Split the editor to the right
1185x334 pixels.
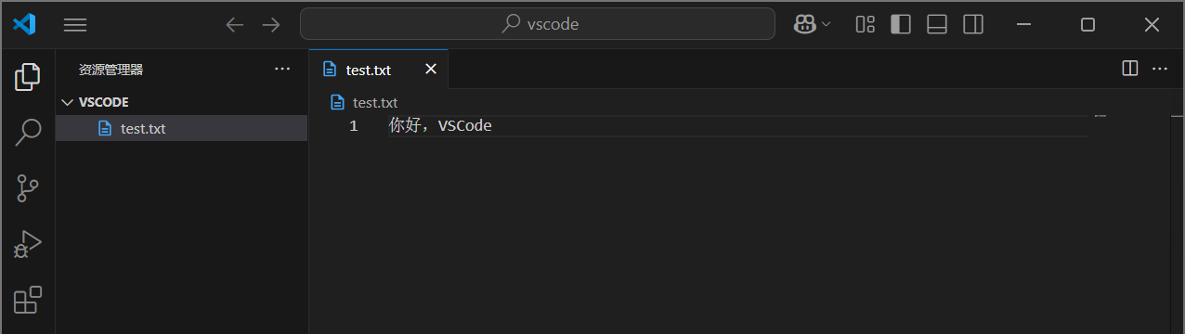[x=1130, y=68]
